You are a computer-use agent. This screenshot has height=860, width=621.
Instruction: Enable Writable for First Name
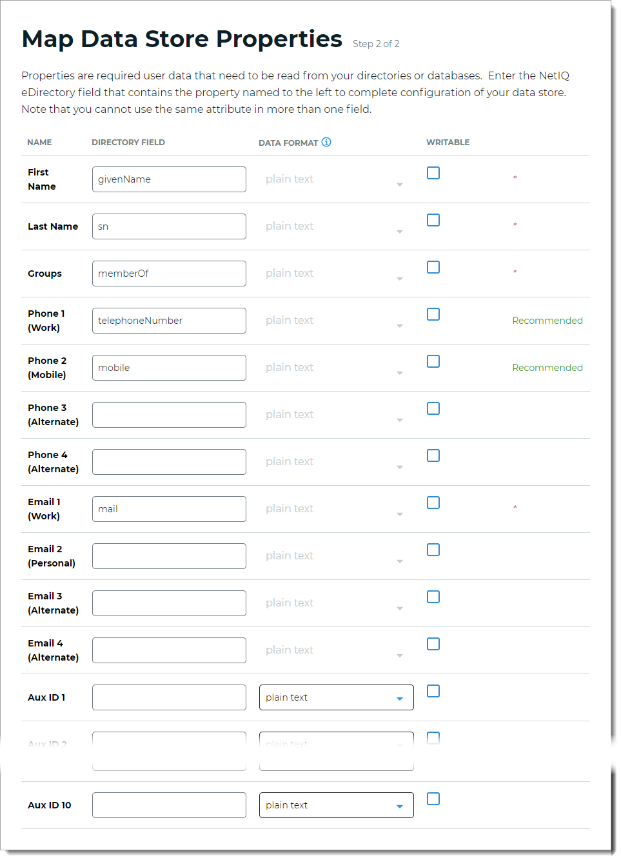433,173
